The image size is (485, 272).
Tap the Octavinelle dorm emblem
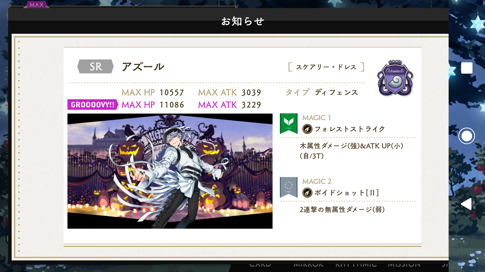coord(395,78)
